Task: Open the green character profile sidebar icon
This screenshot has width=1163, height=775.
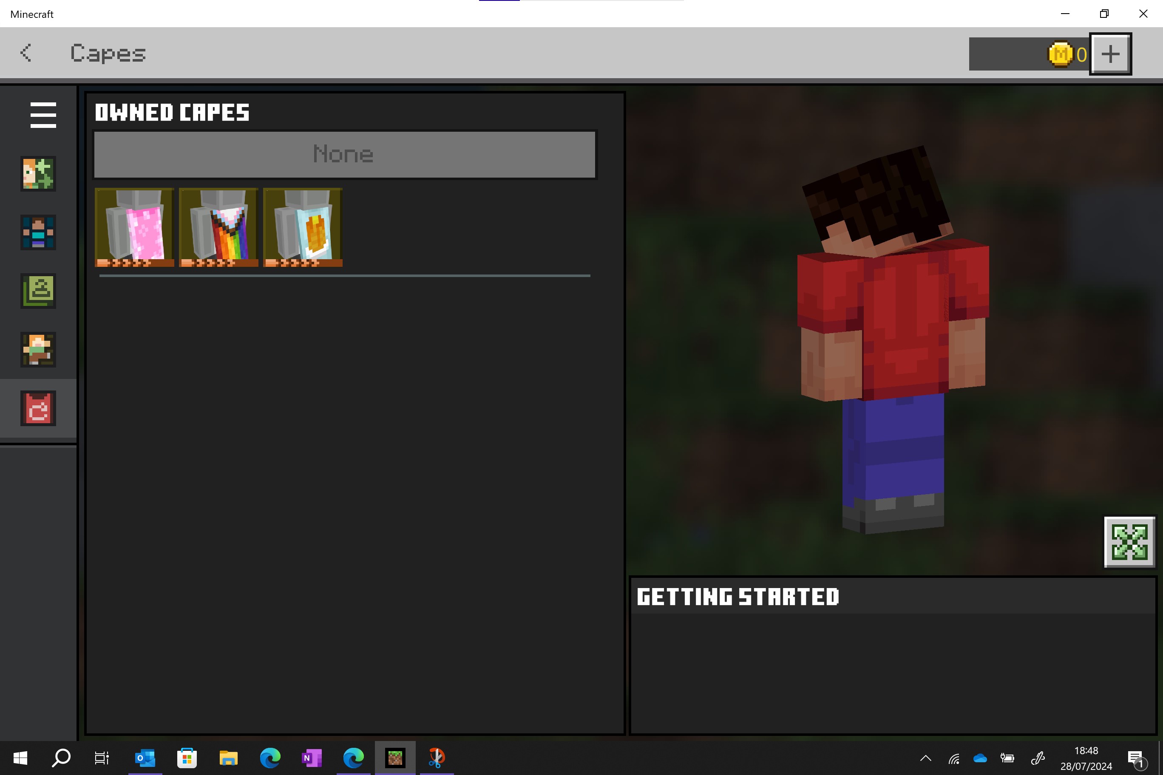Action: pyautogui.click(x=38, y=291)
